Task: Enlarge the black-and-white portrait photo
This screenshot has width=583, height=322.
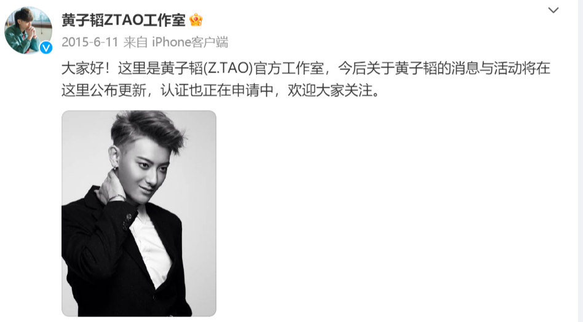Action: [139, 214]
